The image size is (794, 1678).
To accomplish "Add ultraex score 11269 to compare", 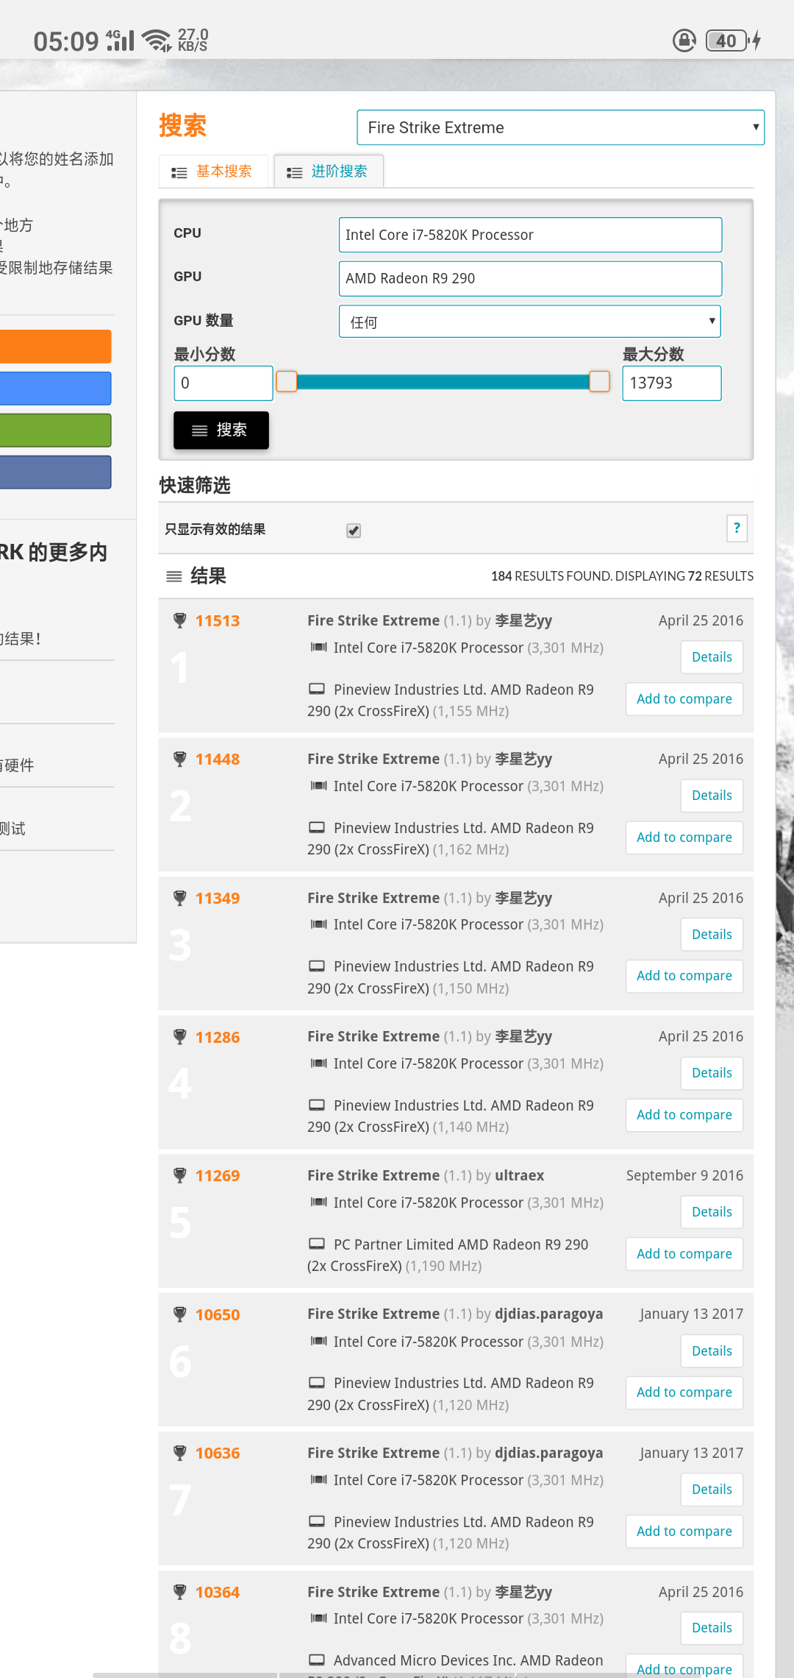I will point(684,1254).
